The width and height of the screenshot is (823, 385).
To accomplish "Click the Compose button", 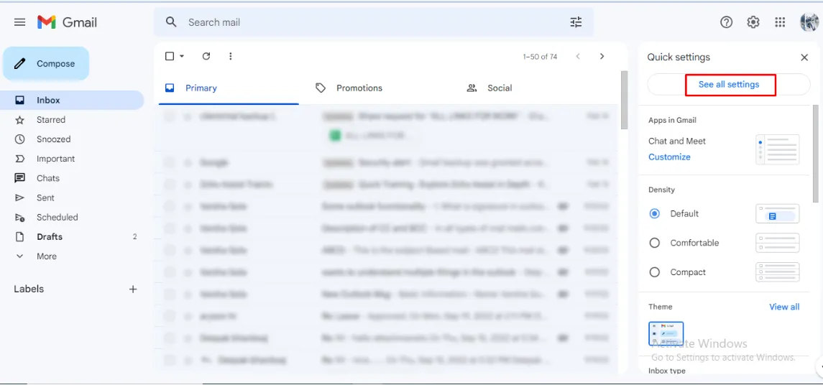I will point(46,63).
